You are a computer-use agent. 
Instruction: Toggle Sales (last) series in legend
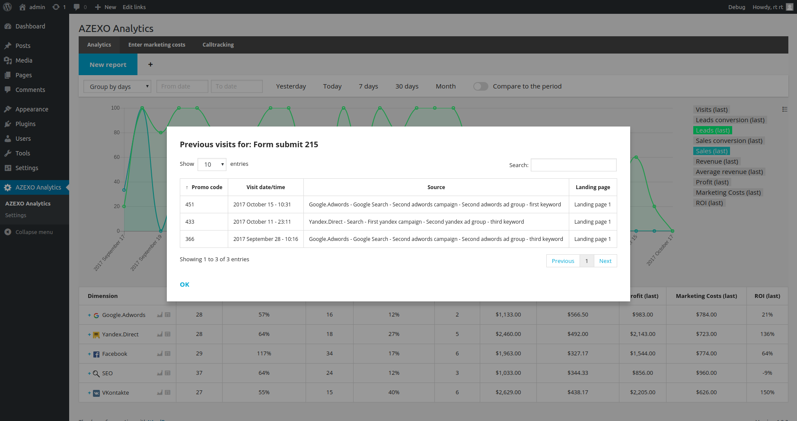point(711,151)
